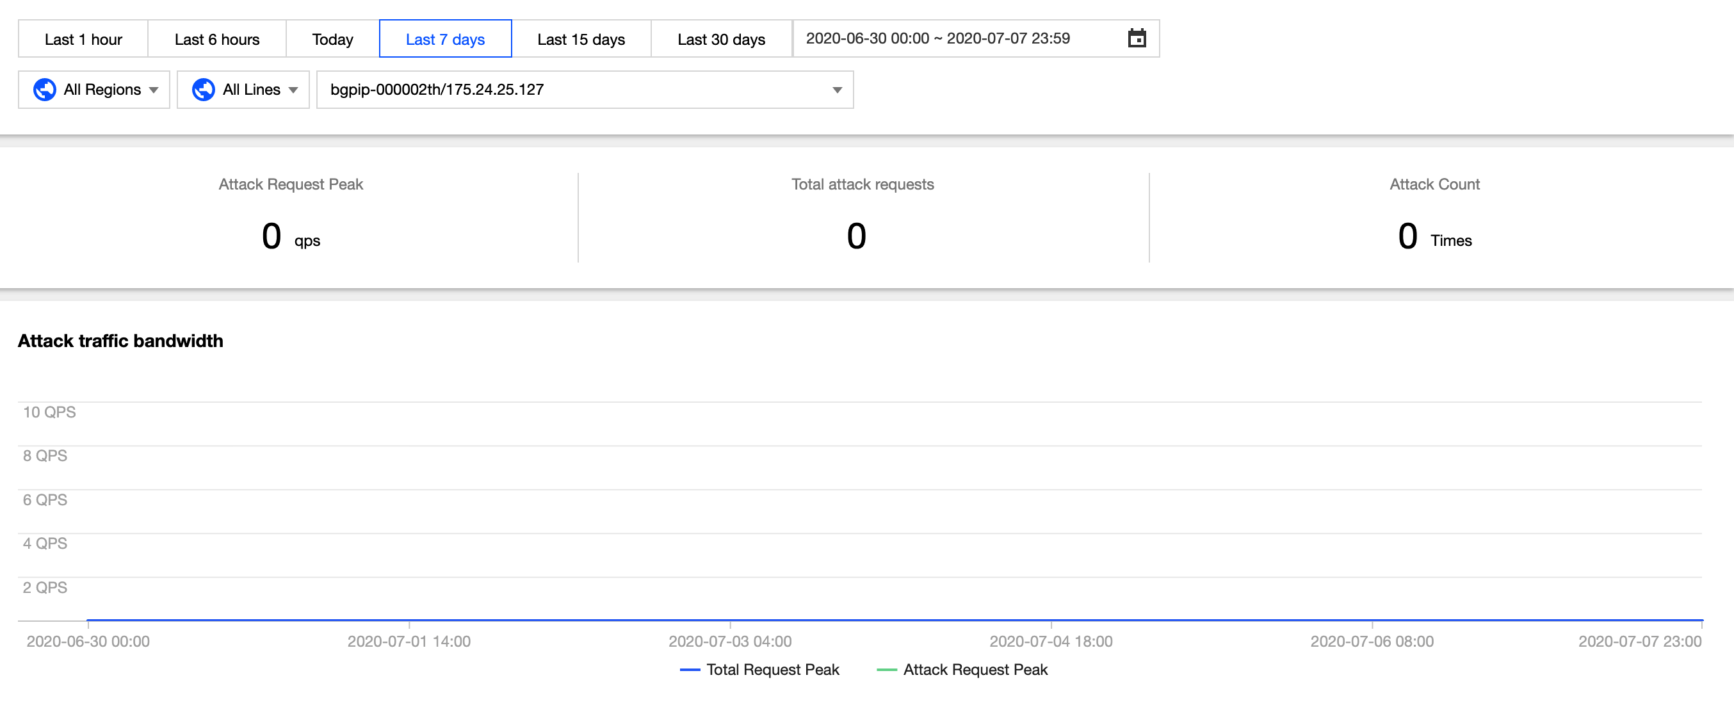Screen dimensions: 1734x721
Task: Open the calendar date picker icon
Action: click(x=1137, y=38)
